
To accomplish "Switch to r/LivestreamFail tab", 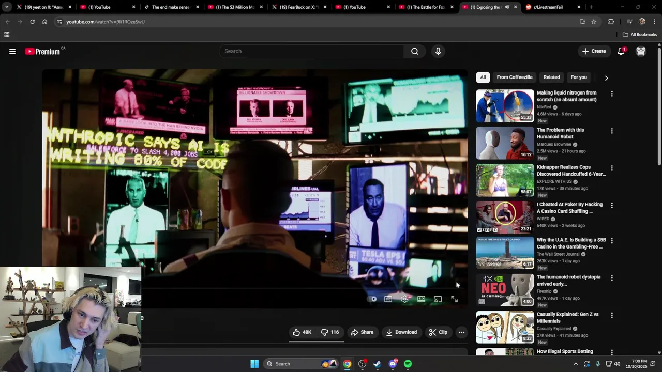I will pos(552,7).
